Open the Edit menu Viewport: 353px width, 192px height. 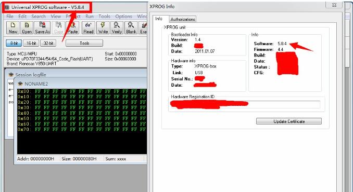22,17
